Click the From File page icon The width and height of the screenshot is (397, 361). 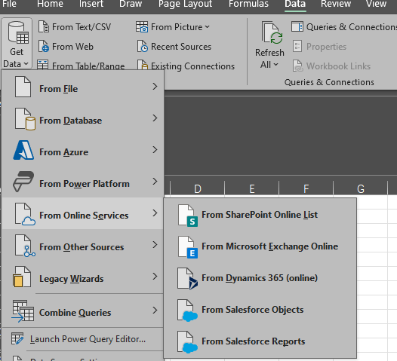point(23,87)
